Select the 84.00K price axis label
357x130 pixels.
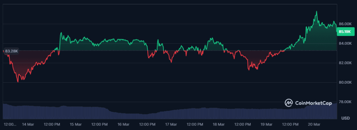[x=345, y=43]
